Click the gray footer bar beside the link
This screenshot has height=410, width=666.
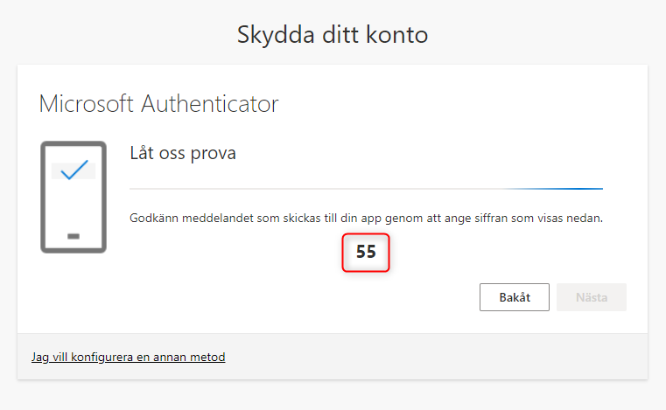(438, 357)
